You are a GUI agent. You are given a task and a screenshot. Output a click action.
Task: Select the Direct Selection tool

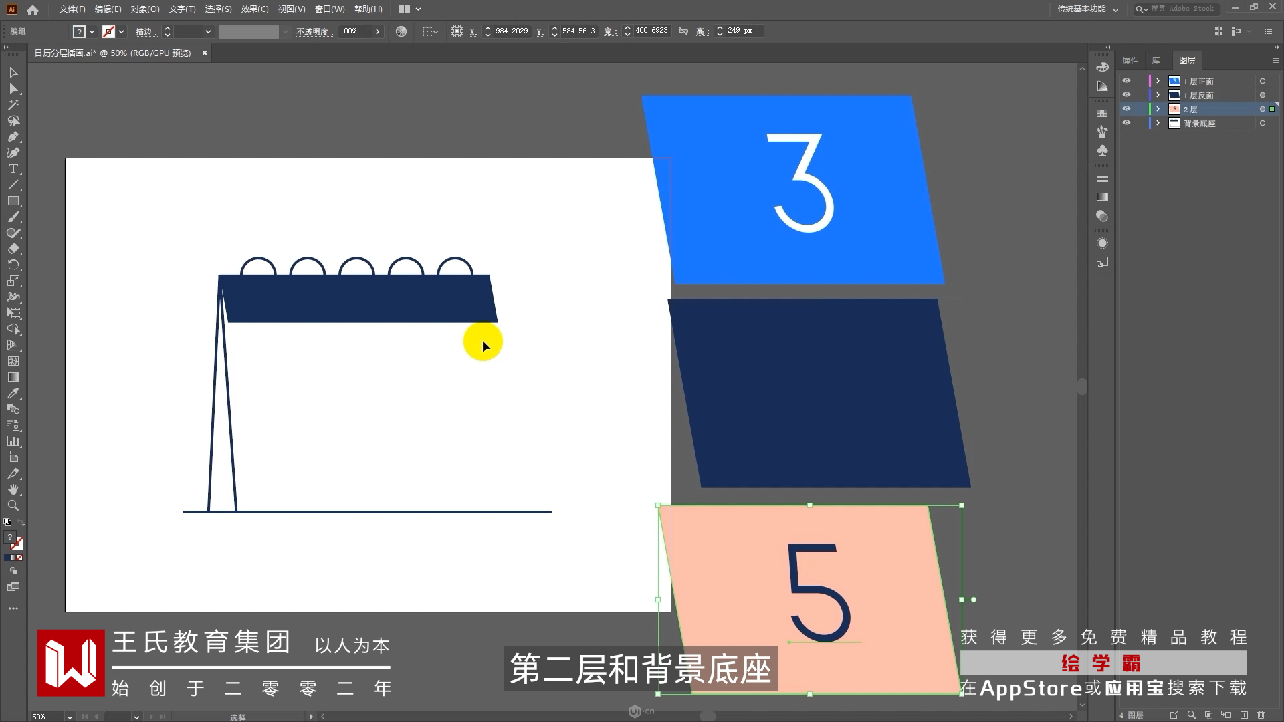[x=13, y=89]
